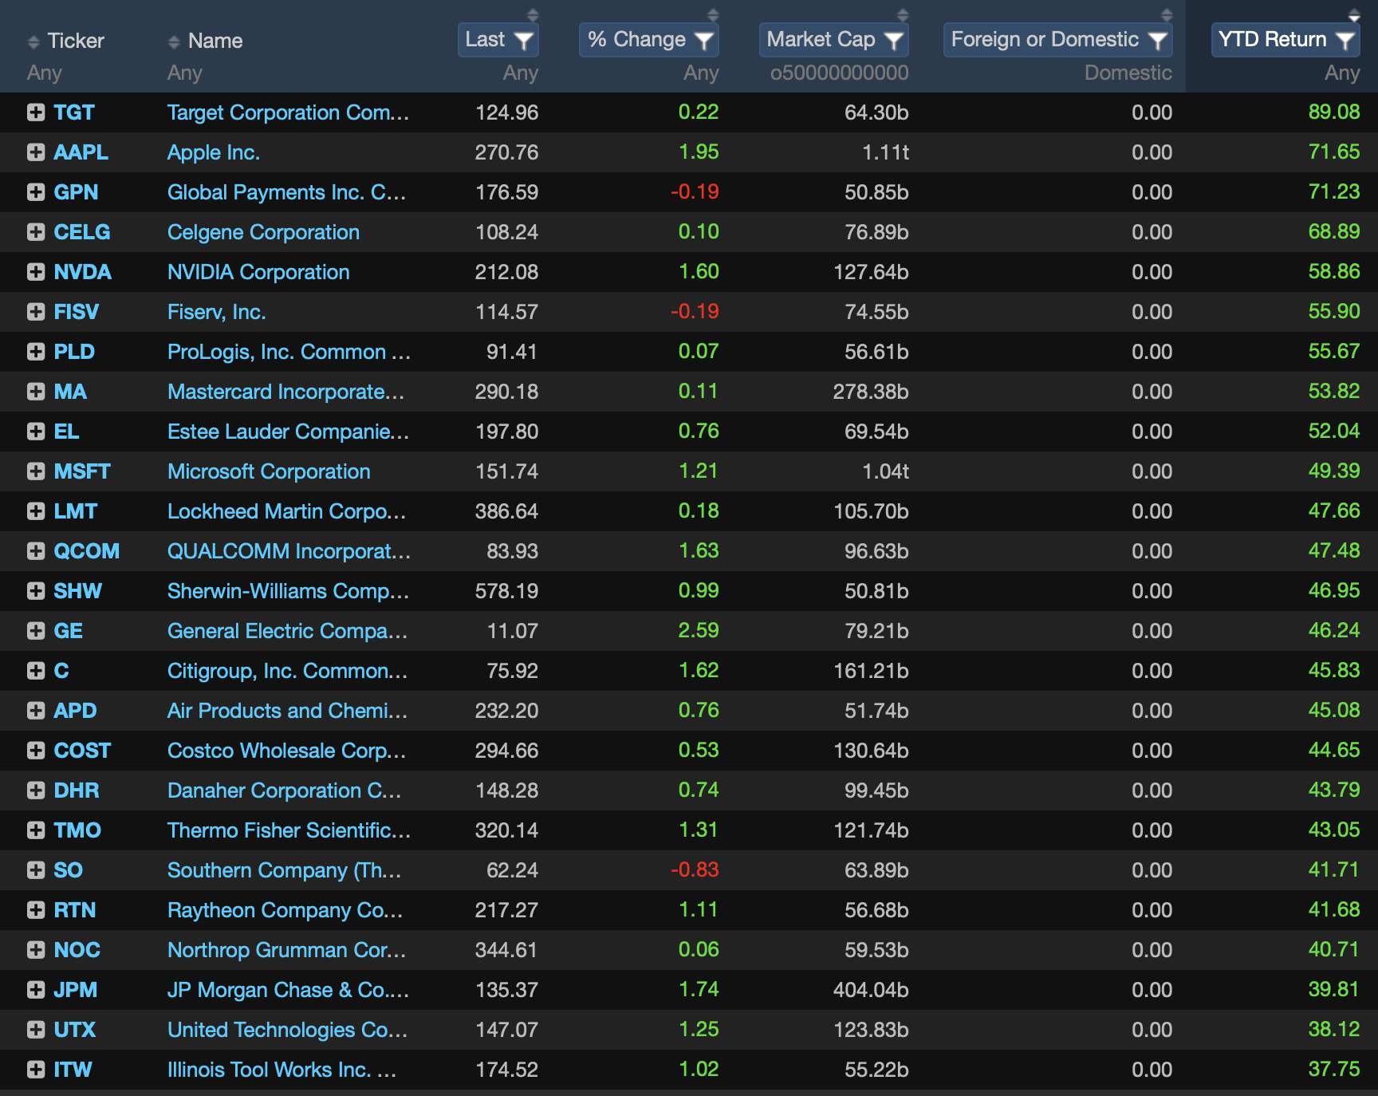The width and height of the screenshot is (1378, 1096).
Task: Open the YTD Return filter button
Action: point(1285,40)
